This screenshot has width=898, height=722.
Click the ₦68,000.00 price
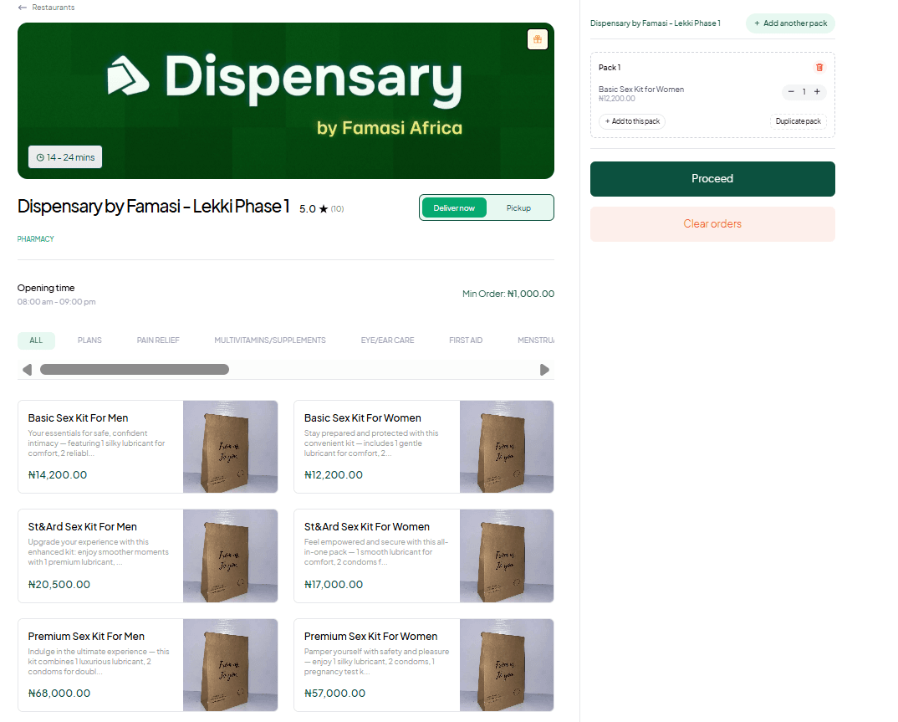click(x=59, y=694)
